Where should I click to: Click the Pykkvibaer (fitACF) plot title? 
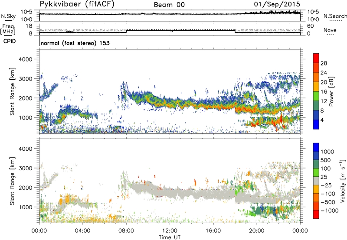[77, 4]
